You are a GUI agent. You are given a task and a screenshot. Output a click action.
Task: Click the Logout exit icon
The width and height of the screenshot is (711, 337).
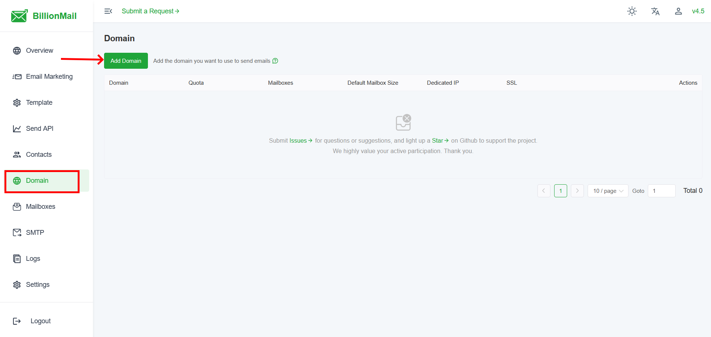tap(17, 321)
